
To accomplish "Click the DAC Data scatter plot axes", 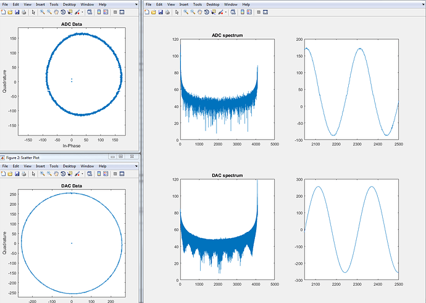I will point(72,244).
